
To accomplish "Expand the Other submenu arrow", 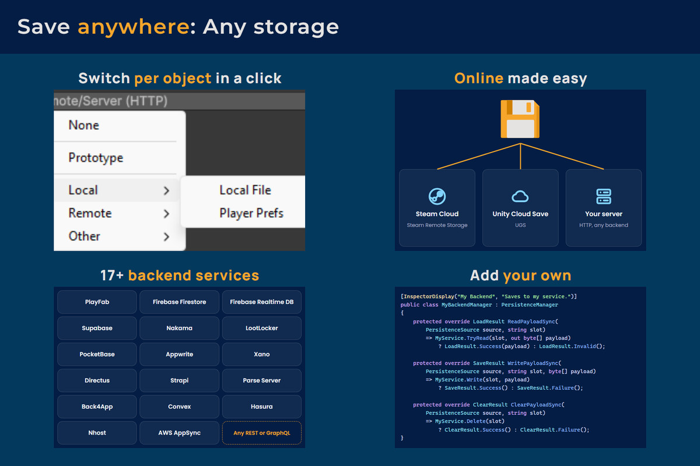I will point(166,236).
